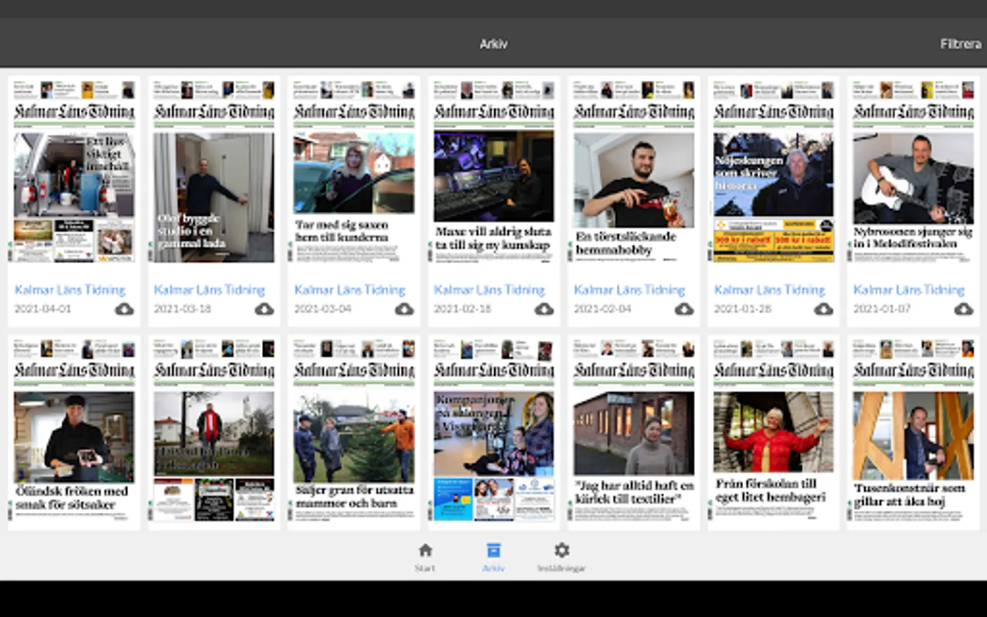Download the 2021-03-04 issue via cloud icon
Viewport: 987px width, 617px height.
404,309
